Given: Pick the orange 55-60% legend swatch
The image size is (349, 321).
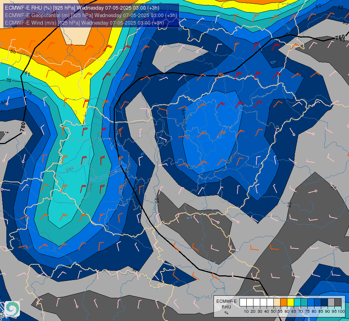Looking at the screenshot, I should click(x=284, y=302).
